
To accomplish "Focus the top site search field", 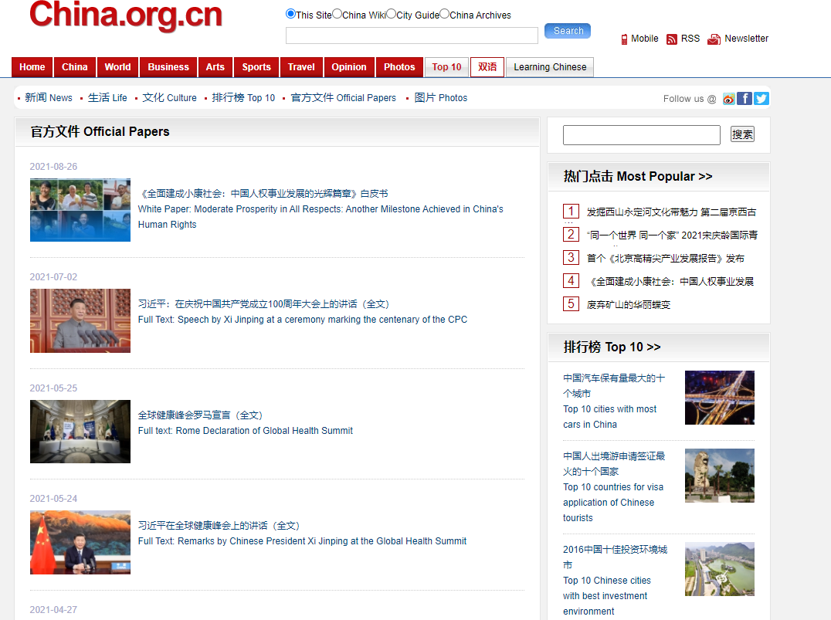I will (x=412, y=36).
